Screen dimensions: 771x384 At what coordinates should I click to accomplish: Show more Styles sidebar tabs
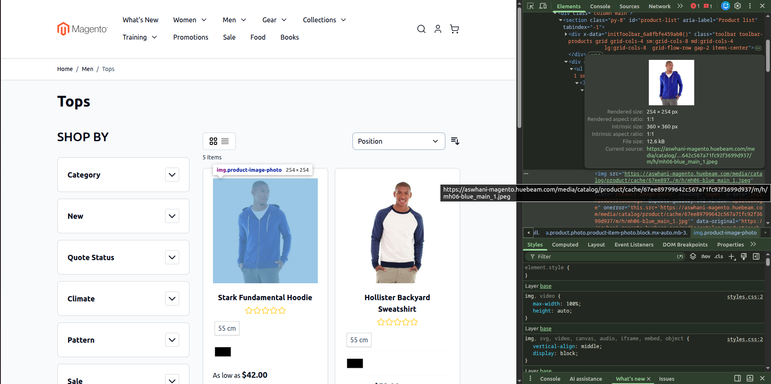coord(753,244)
